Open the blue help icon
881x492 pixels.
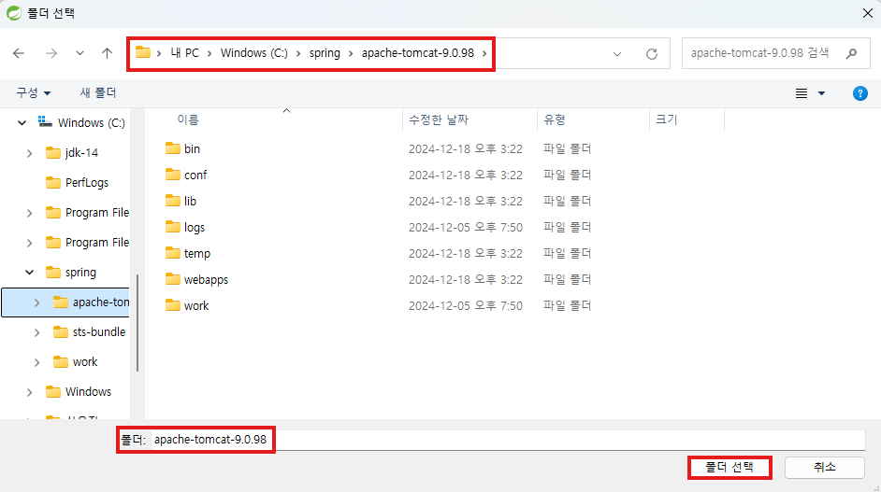[859, 93]
